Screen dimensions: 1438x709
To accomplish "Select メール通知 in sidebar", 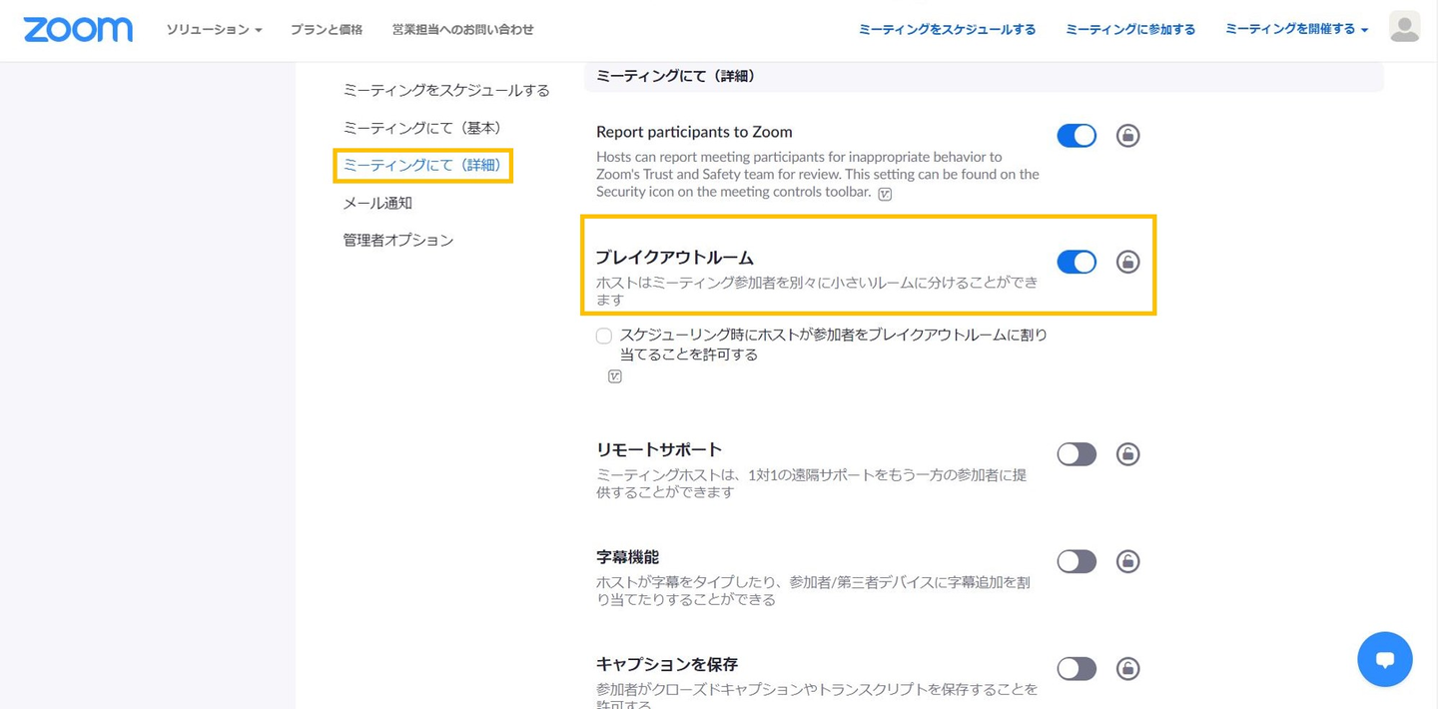I will click(x=377, y=203).
